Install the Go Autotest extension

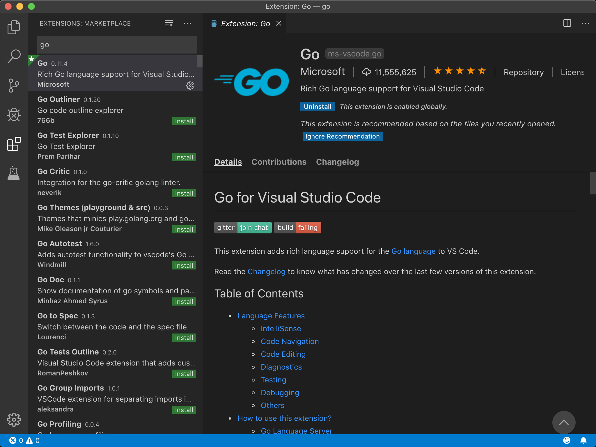point(184,265)
